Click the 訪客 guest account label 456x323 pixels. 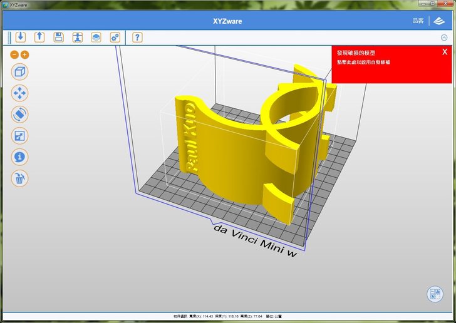click(x=418, y=21)
